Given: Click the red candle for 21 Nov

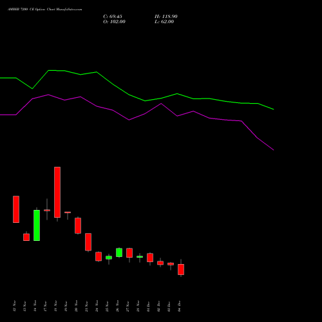Looking at the screenshot, I should point(88,242).
